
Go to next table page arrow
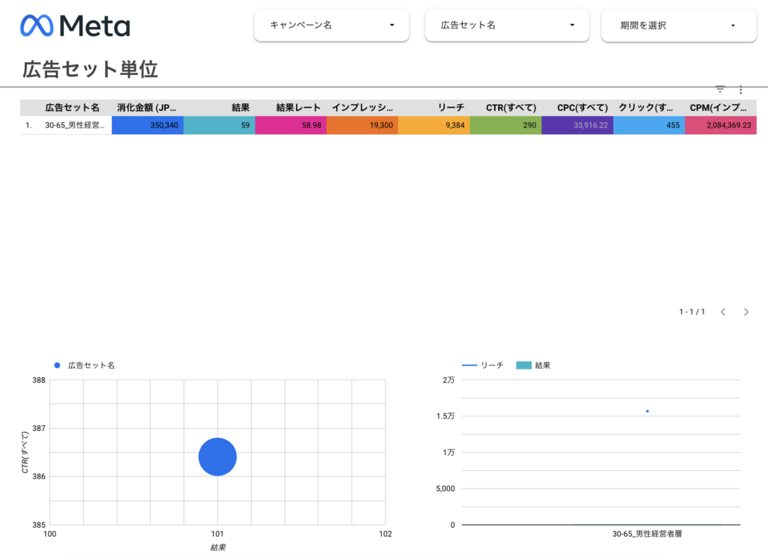[746, 312]
